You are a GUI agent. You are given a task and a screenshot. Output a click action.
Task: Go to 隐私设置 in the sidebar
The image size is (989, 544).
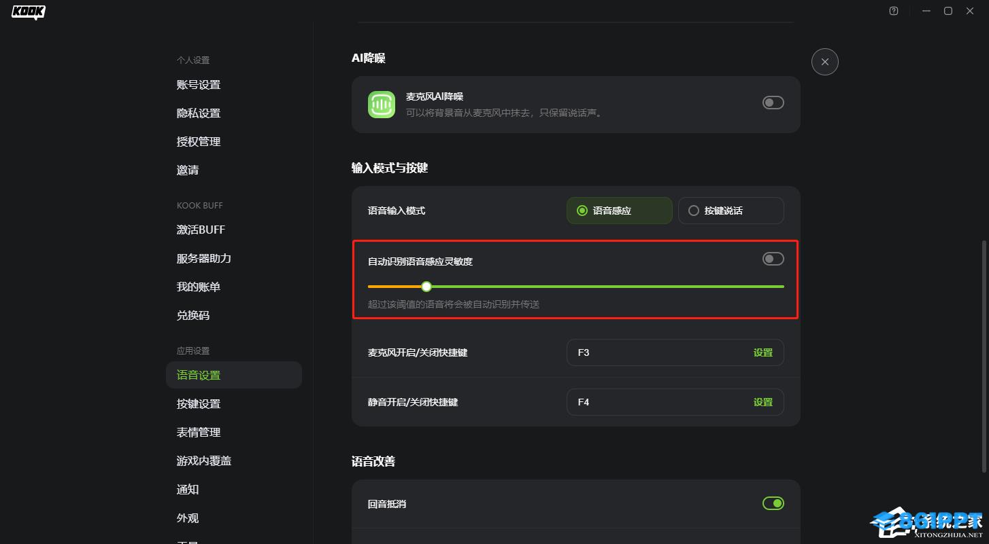coord(199,113)
